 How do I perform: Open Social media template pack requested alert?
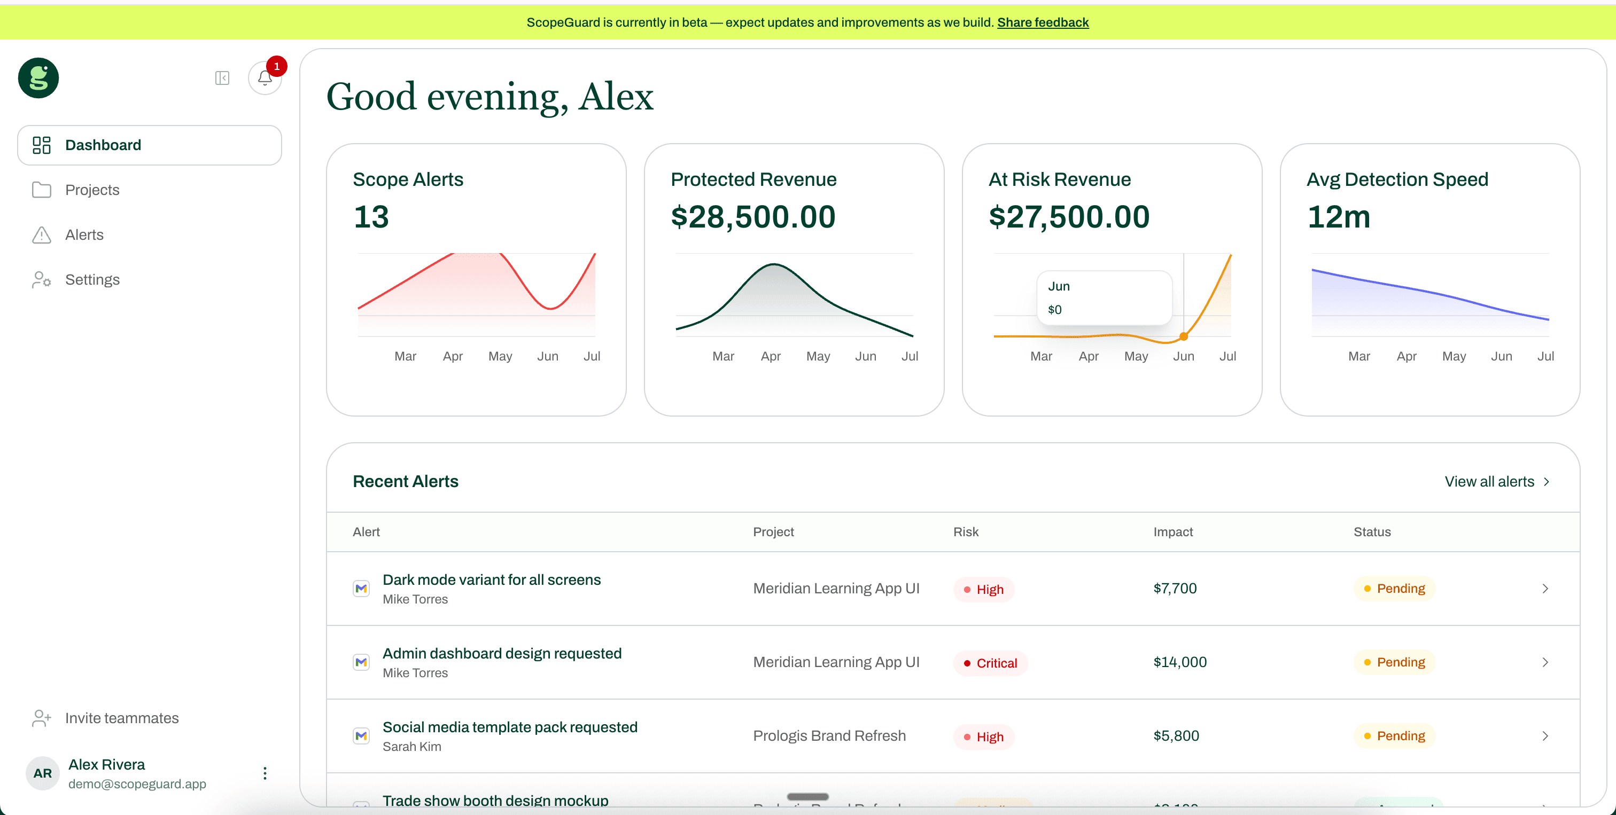[x=510, y=727]
